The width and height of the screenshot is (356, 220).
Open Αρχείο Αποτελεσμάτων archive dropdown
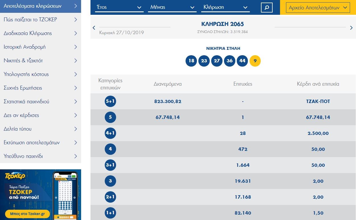pyautogui.click(x=318, y=8)
